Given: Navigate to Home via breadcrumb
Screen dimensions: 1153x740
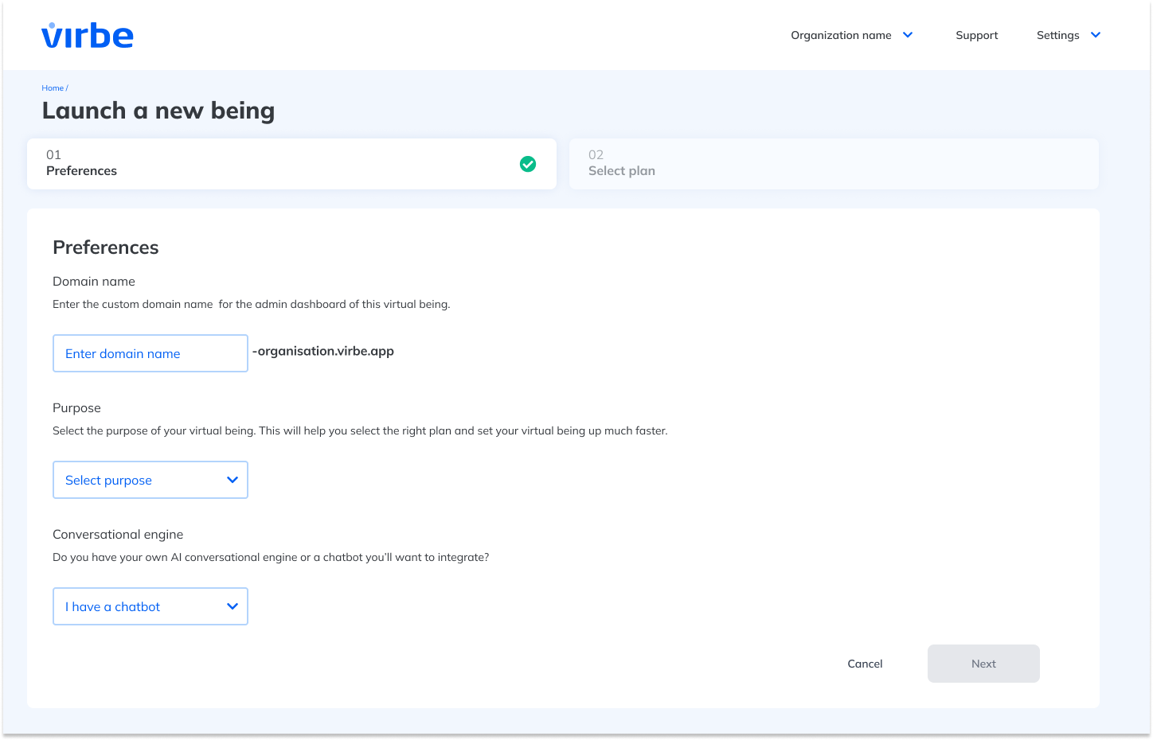Looking at the screenshot, I should coord(53,88).
